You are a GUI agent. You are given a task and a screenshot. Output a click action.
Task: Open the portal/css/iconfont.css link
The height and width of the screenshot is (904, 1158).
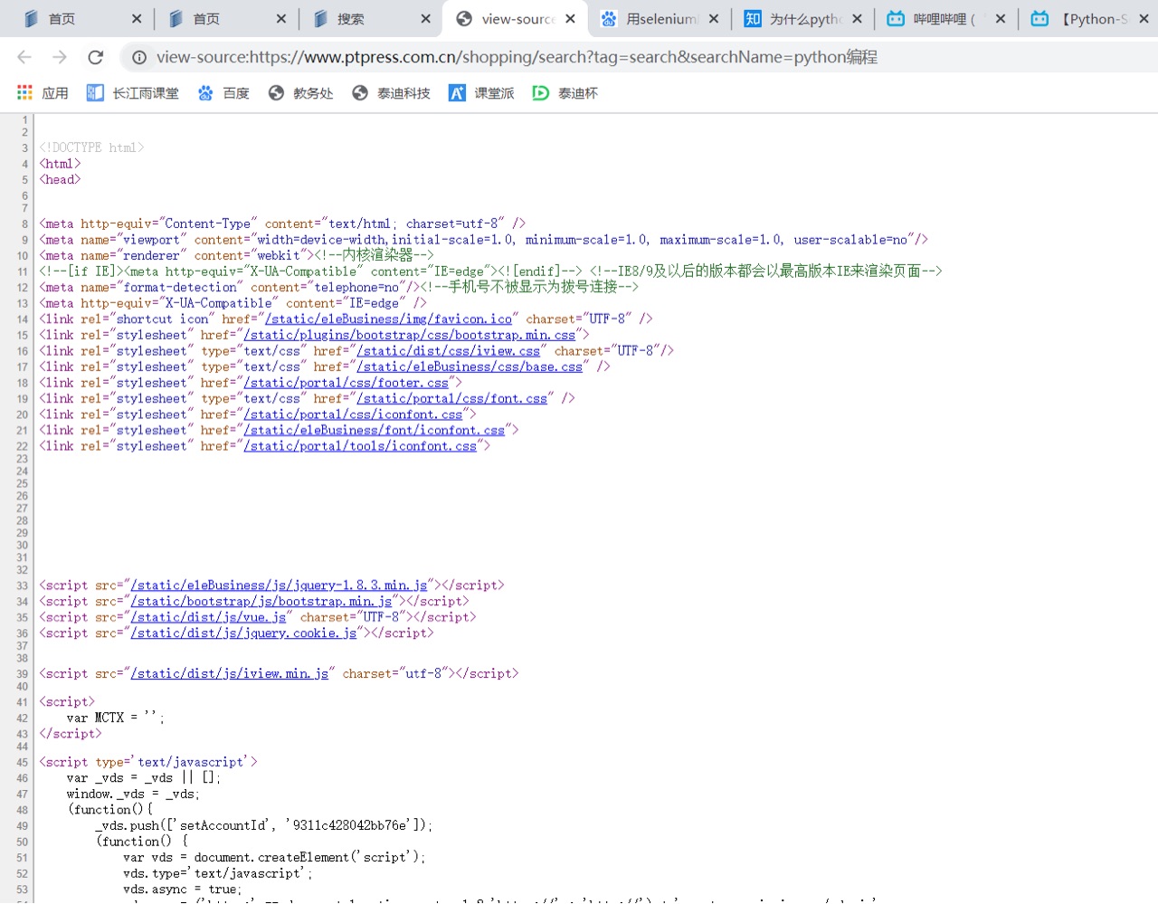point(353,414)
